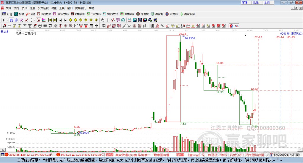Open the P四方形 square tool

44,14
